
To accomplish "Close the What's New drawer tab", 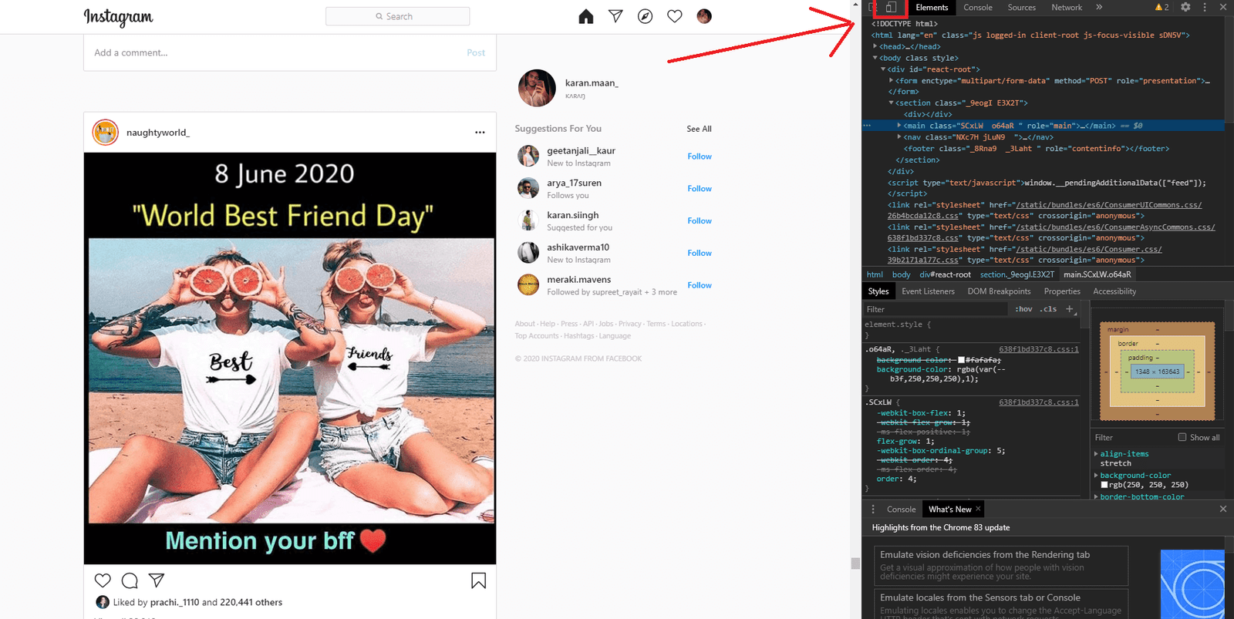I will tap(978, 509).
